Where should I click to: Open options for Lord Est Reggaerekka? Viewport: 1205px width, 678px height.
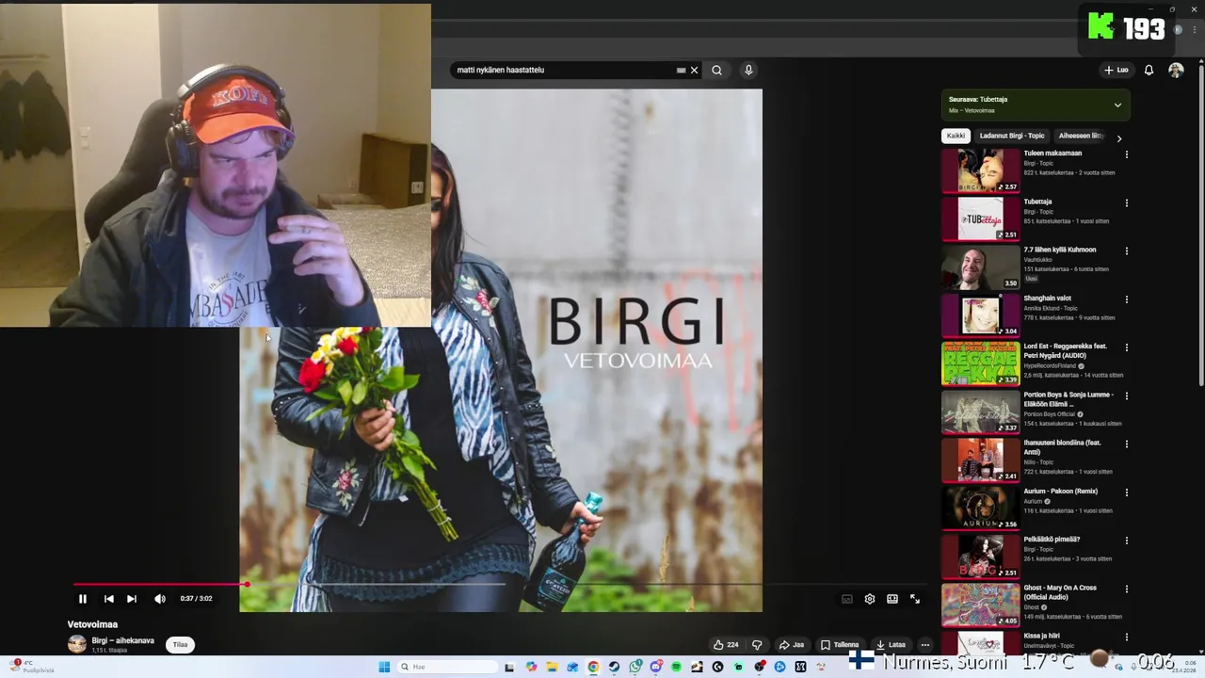(1126, 347)
